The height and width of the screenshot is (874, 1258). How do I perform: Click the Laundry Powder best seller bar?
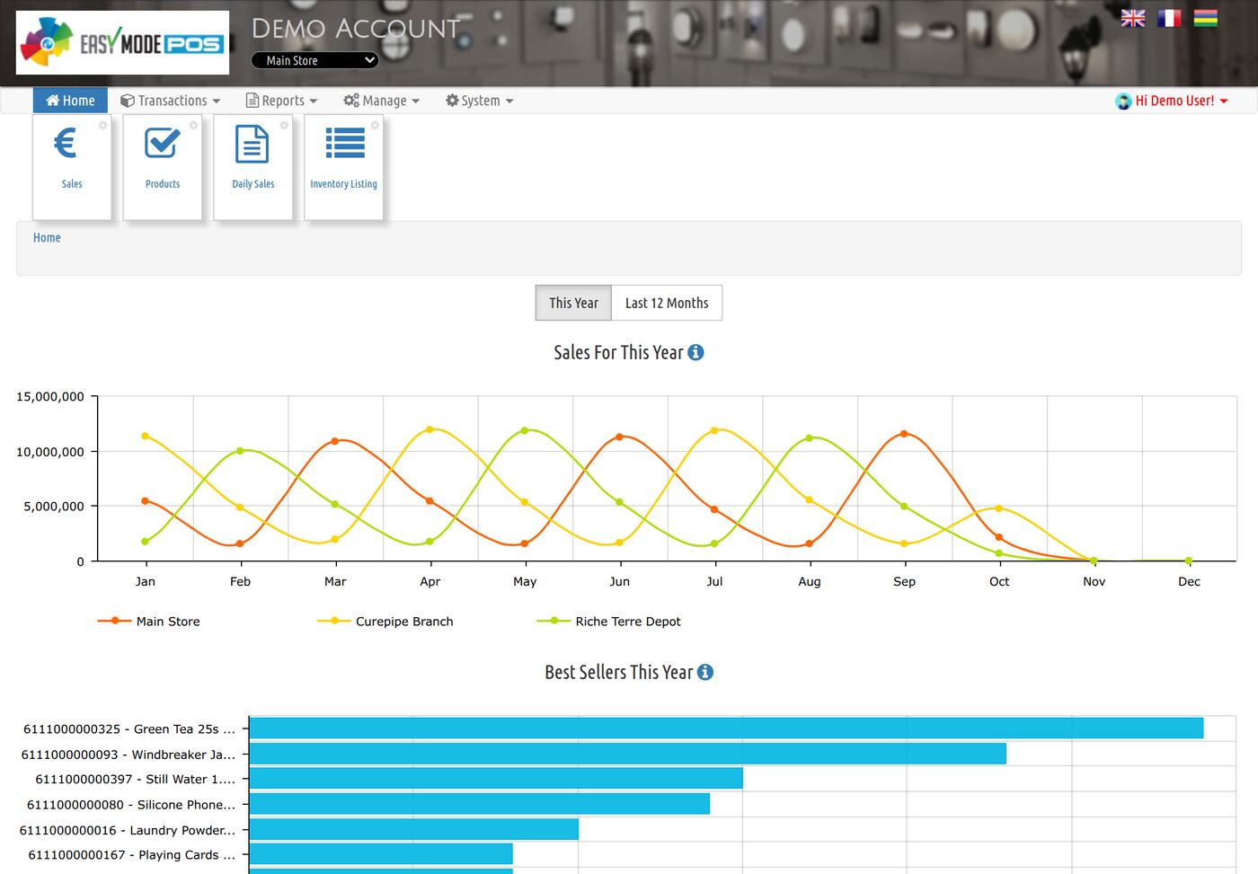click(413, 829)
